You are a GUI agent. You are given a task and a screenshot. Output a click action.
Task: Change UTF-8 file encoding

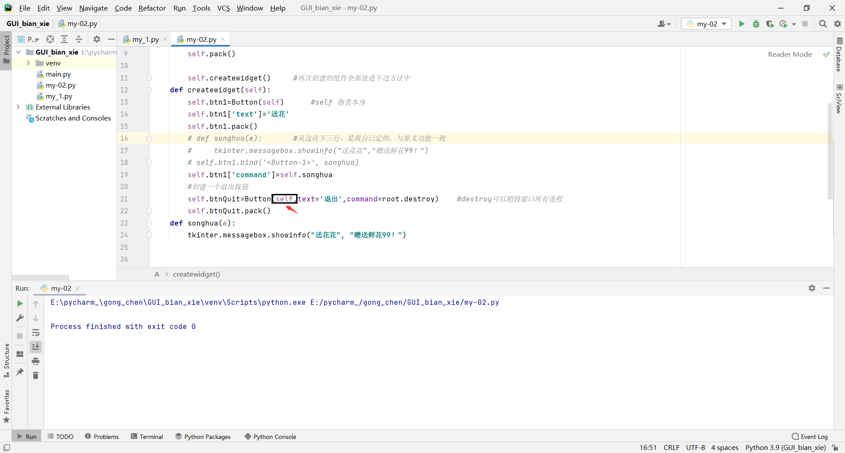pos(695,447)
